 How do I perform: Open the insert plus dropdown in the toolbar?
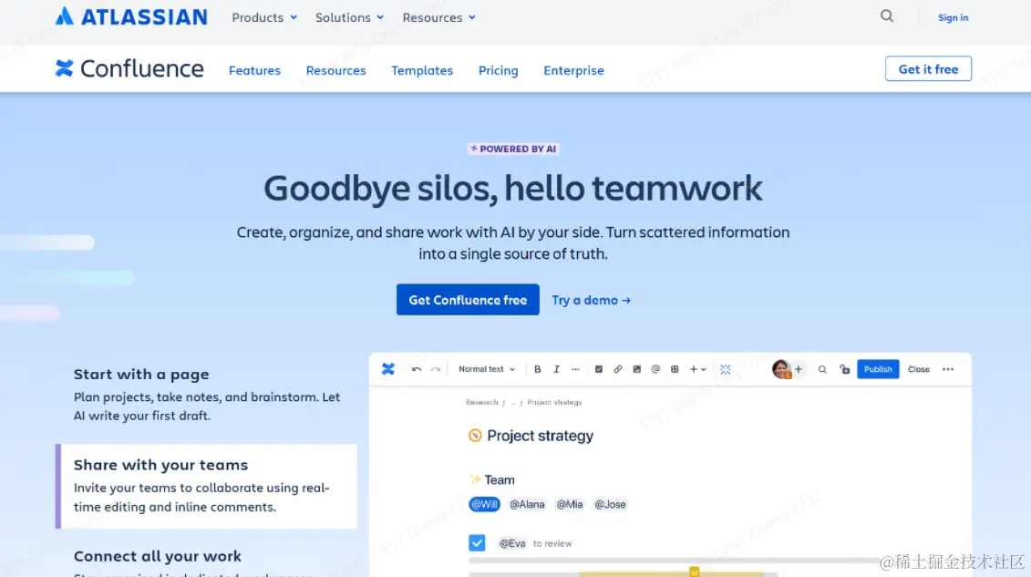pos(697,369)
